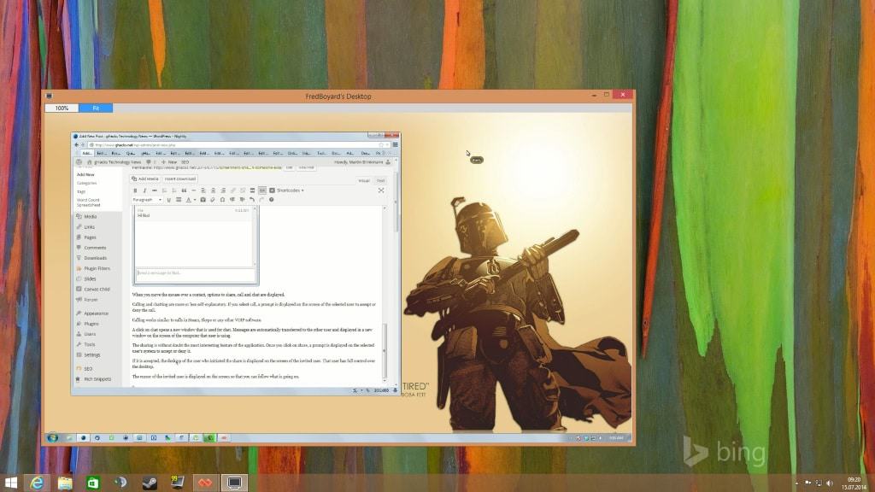Click the red infinity app taskbar icon

tap(205, 483)
